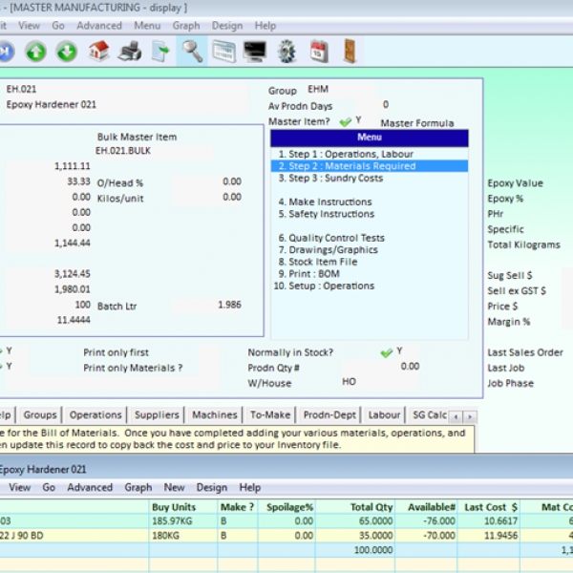This screenshot has width=573, height=573.
Task: Open Safety Instructions menu entry
Action: pos(369,214)
